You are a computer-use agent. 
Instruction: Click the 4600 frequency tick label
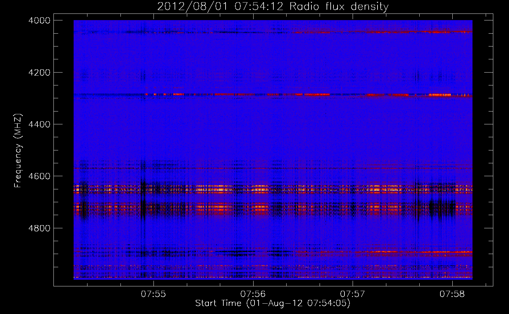(x=39, y=176)
